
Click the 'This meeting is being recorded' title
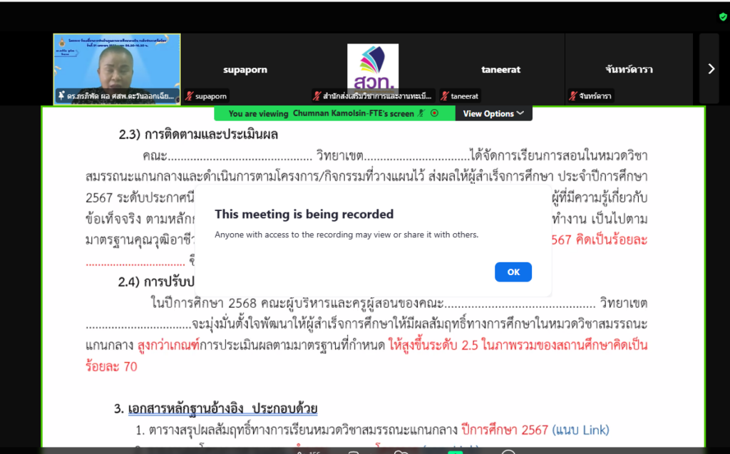pos(304,214)
